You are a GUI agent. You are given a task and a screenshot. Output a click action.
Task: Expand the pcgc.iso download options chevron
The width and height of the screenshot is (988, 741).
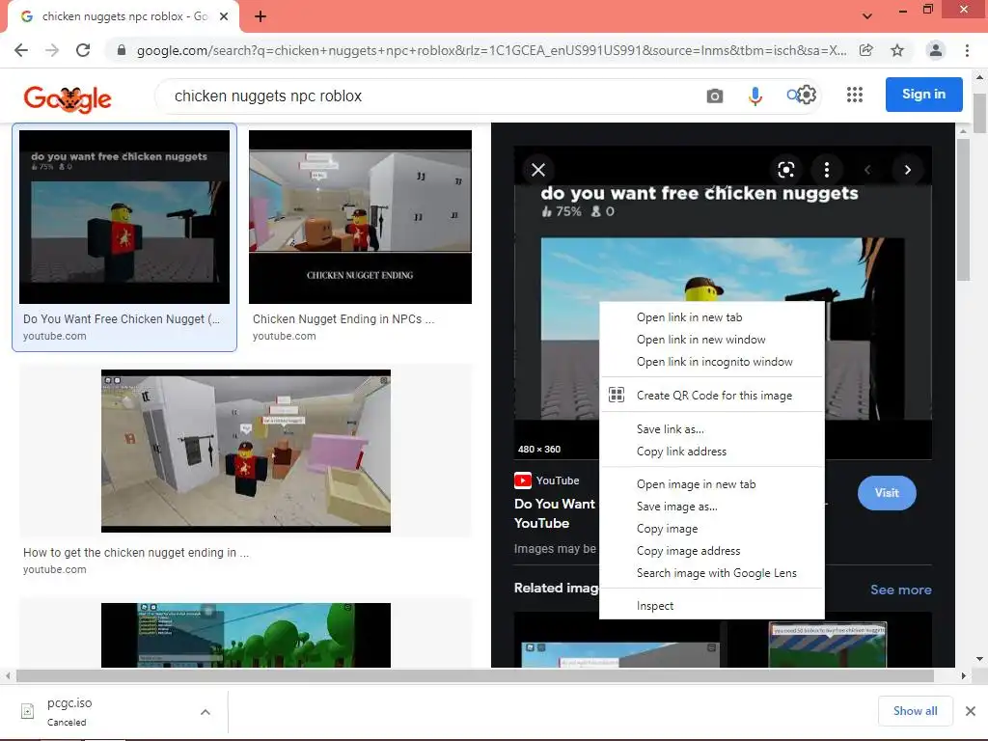[x=206, y=712]
